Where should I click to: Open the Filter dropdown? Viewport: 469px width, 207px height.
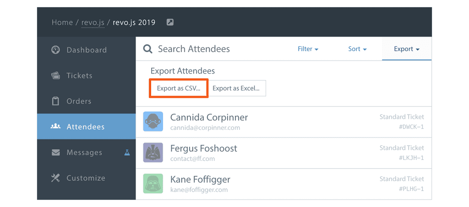(x=308, y=49)
